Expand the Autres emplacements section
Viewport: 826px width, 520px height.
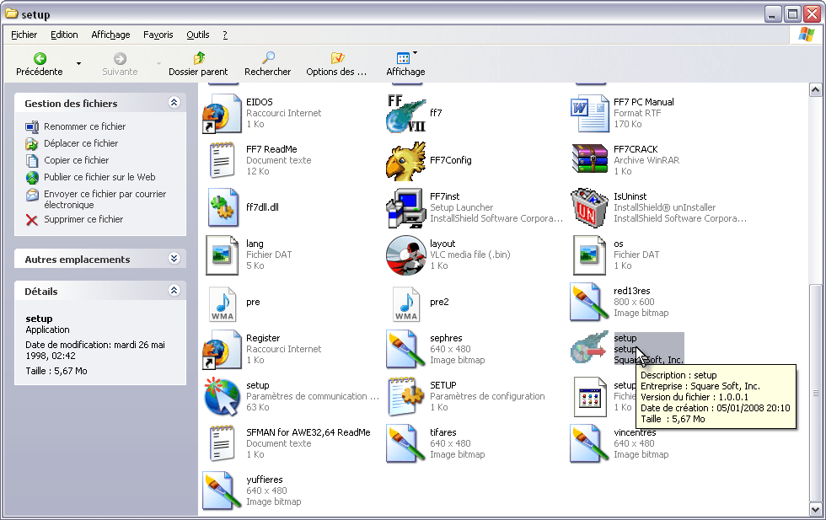point(174,259)
